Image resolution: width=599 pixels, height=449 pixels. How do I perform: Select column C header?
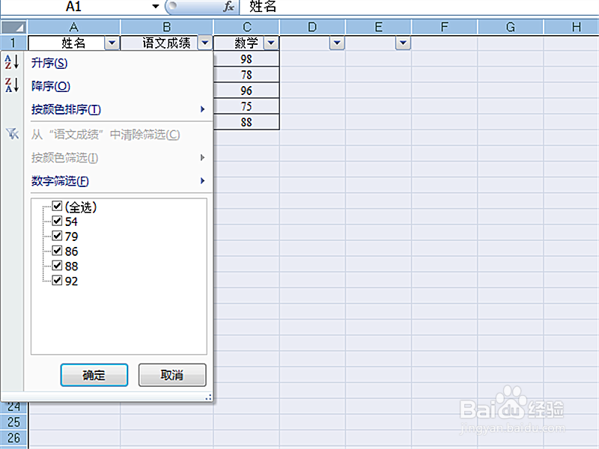(247, 27)
